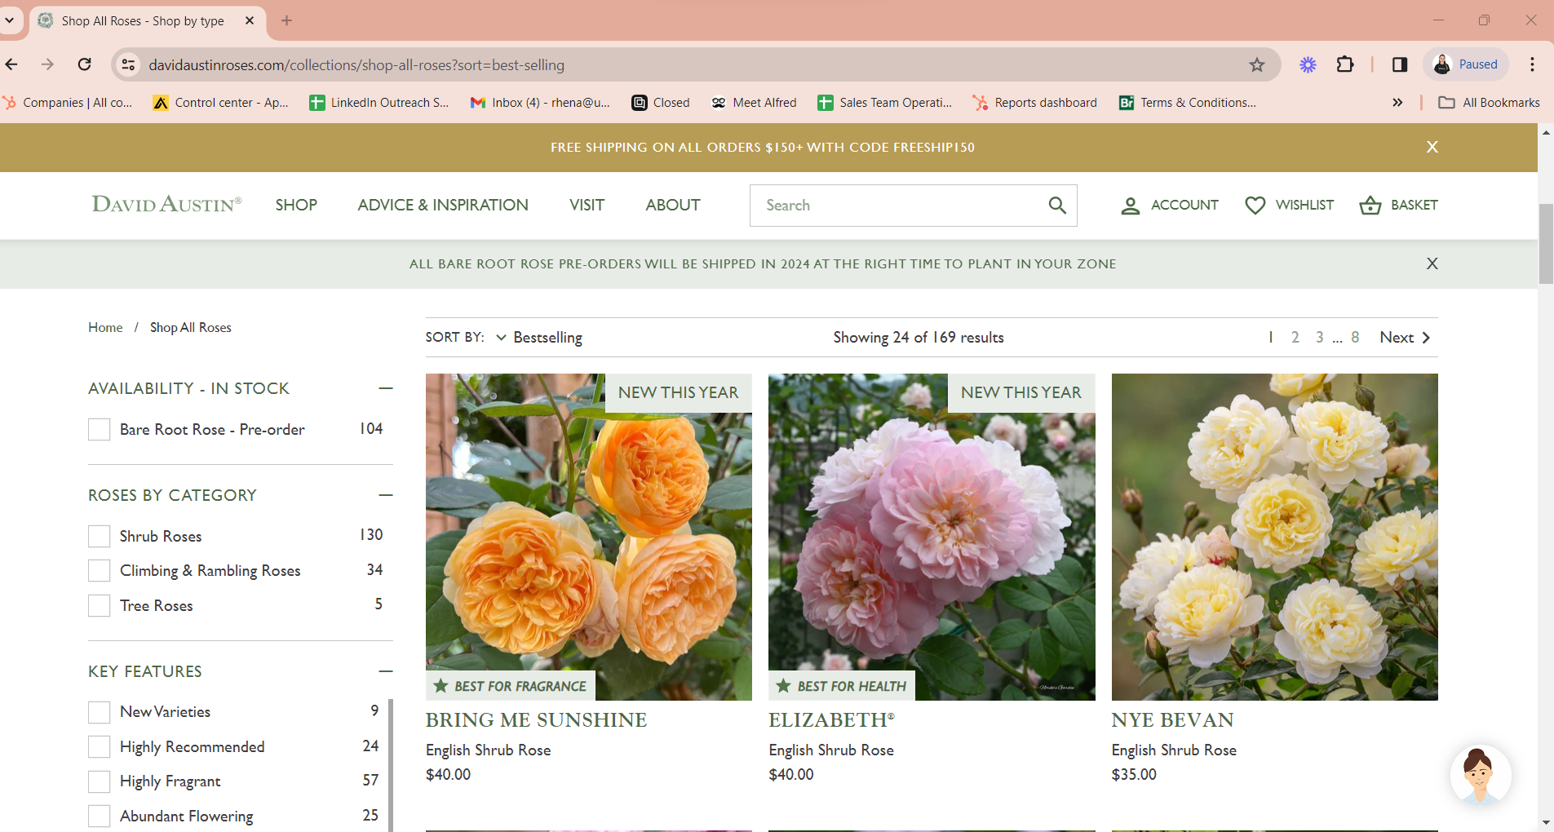Open the tab search dropdown arrow
The width and height of the screenshot is (1554, 832).
tap(10, 20)
